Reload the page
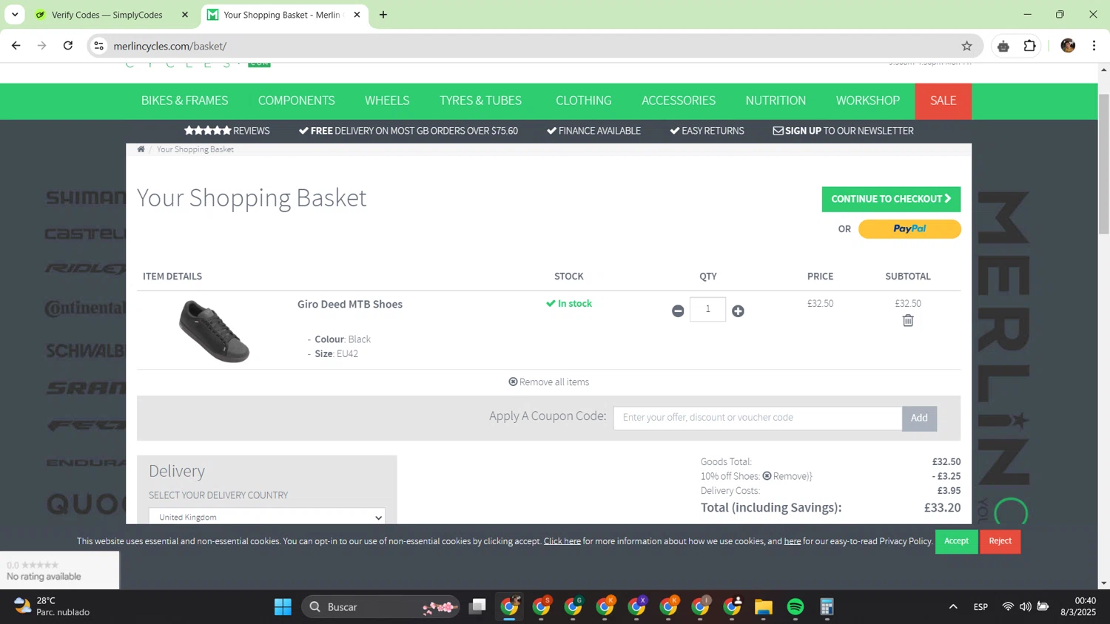The image size is (1110, 624). coord(68,46)
